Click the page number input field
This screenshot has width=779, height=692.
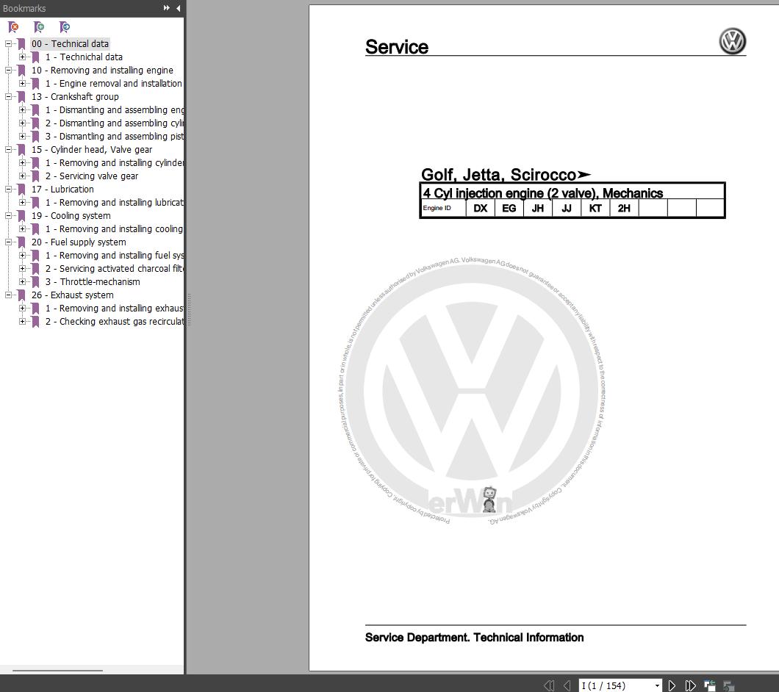point(616,685)
